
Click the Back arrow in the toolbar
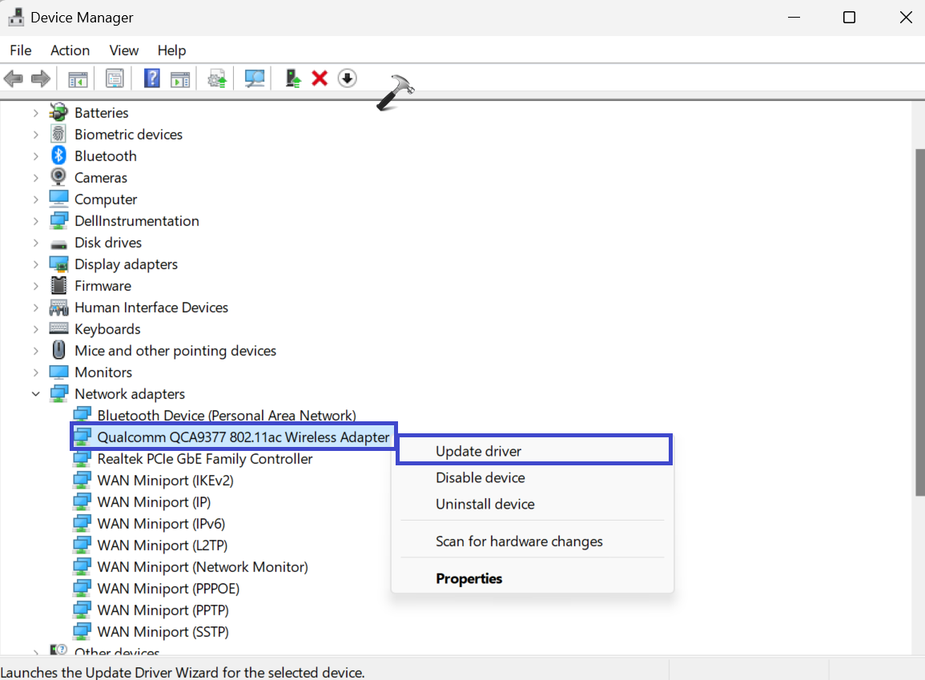pos(14,78)
